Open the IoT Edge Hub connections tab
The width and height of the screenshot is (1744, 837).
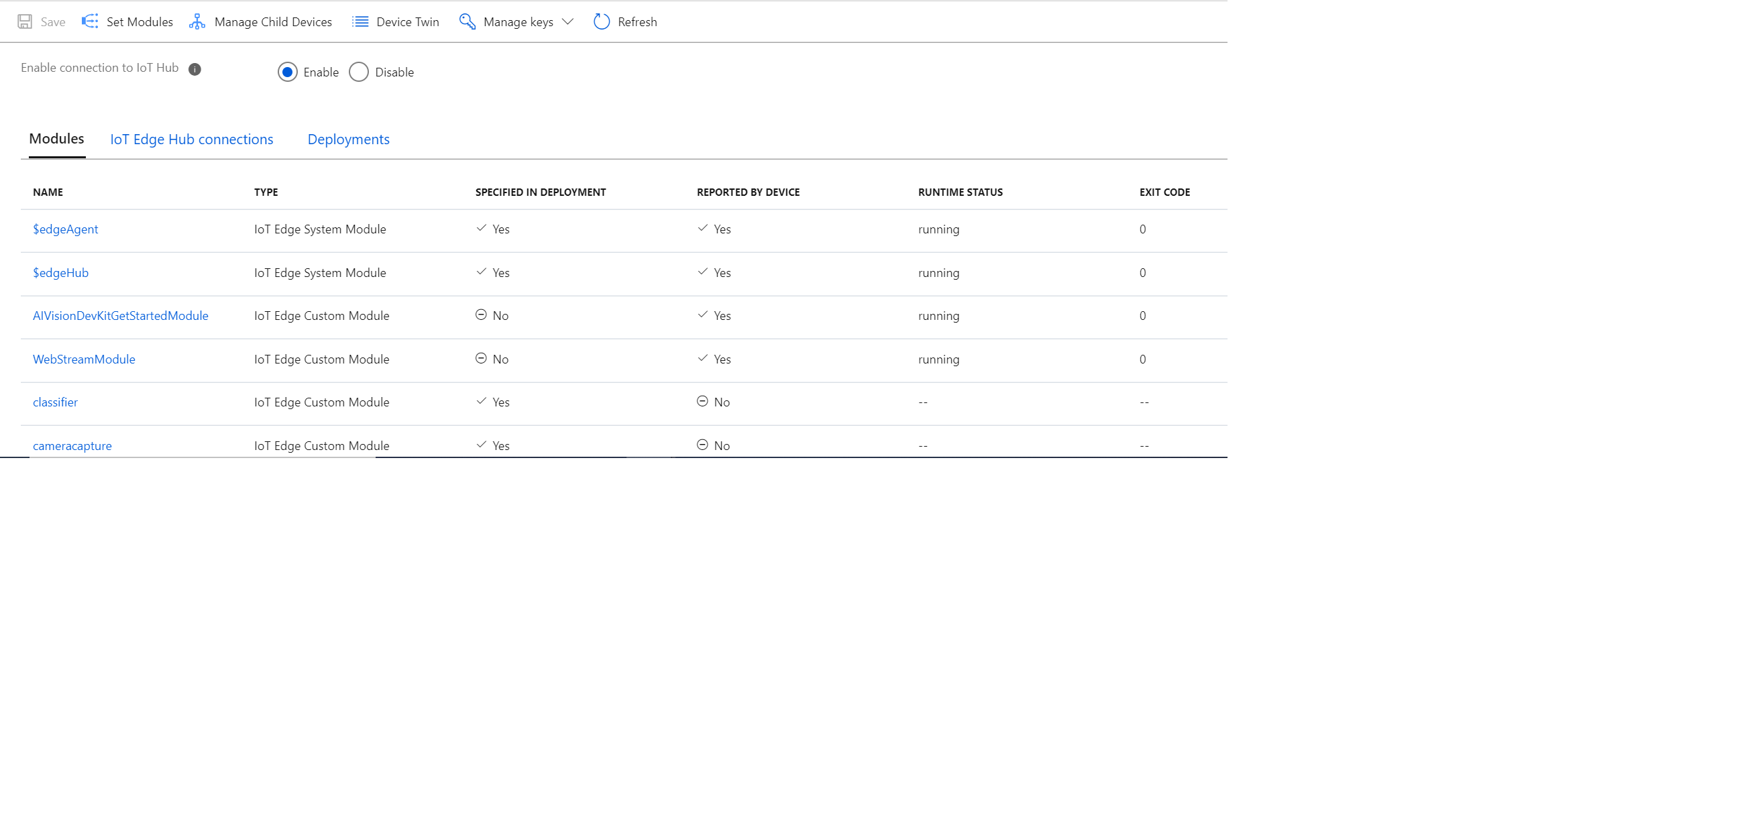point(192,139)
